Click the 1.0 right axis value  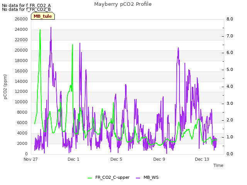tap(230, 137)
